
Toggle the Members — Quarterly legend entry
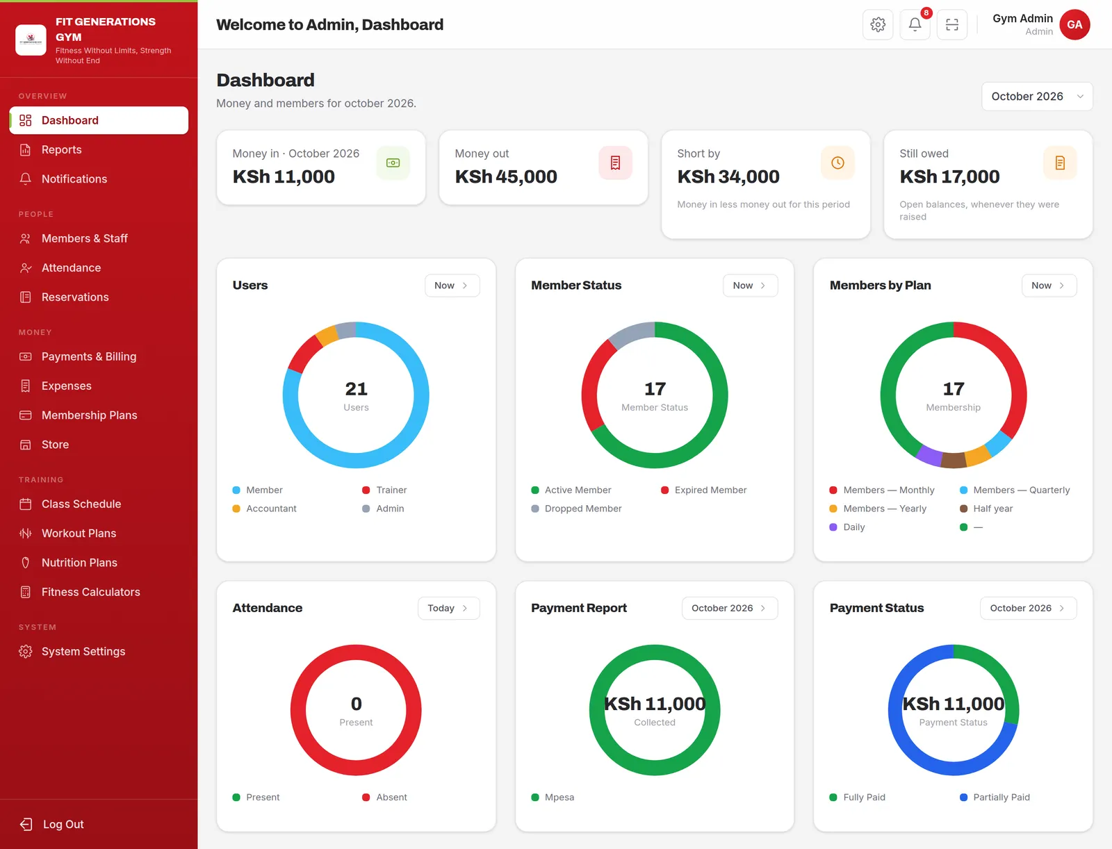point(1015,490)
